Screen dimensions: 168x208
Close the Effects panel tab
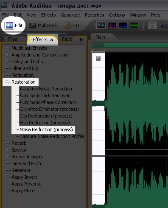[52, 40]
